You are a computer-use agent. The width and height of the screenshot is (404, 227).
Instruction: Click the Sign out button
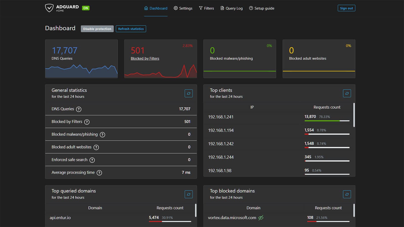point(346,8)
